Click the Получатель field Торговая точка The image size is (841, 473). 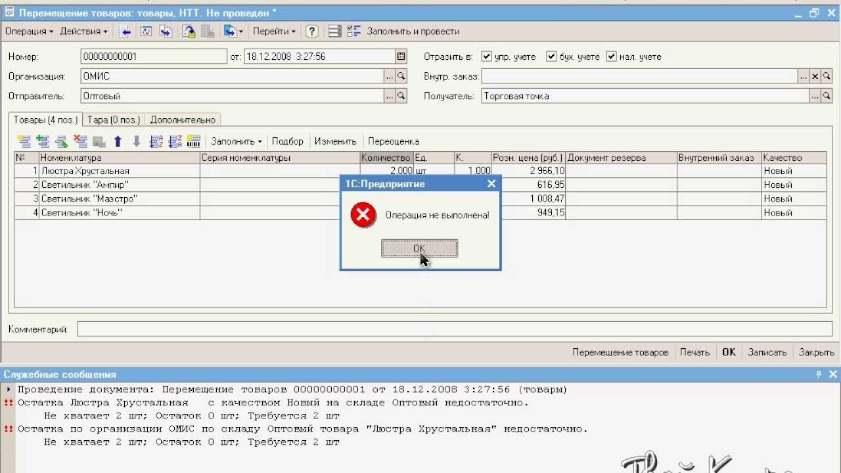point(645,96)
